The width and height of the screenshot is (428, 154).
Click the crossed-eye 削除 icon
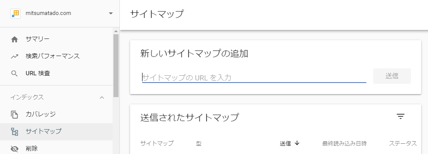coord(15,149)
